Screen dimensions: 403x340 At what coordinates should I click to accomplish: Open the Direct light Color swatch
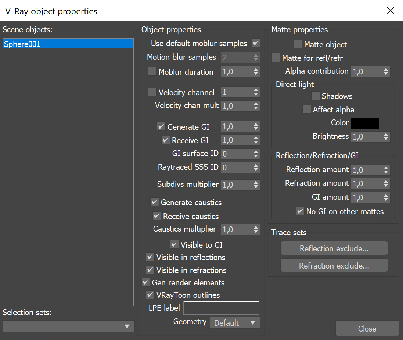click(x=365, y=123)
